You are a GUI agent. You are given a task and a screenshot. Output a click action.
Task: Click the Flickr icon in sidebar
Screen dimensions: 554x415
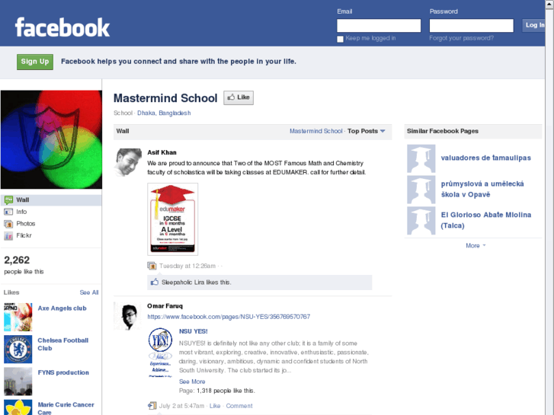pos(8,236)
